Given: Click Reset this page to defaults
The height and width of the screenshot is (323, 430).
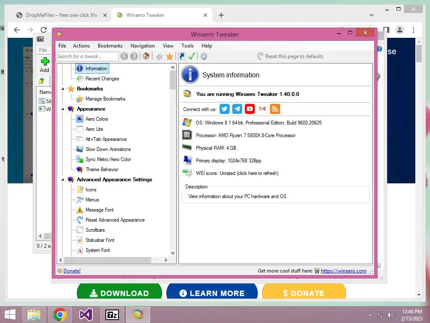Looking at the screenshot, I should point(291,56).
